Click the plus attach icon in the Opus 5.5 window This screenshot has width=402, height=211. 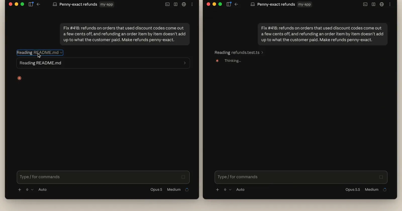(218, 190)
